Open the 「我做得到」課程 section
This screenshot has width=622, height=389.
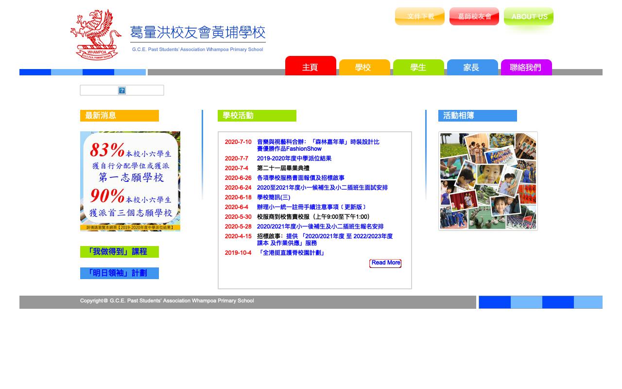pyautogui.click(x=119, y=252)
